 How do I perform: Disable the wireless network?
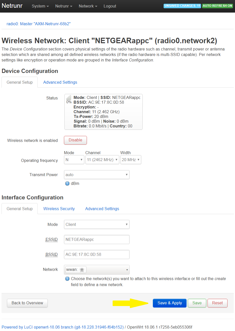point(75,140)
